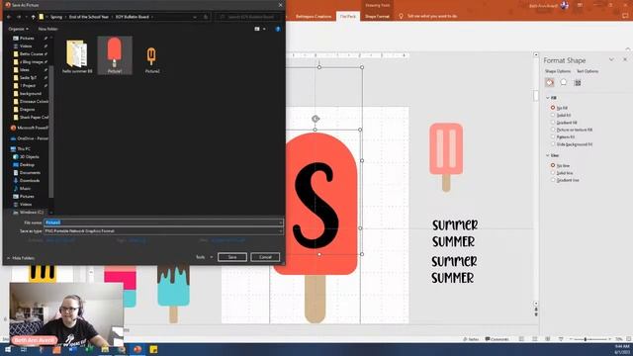Click Spring breadcrumb in address bar
Image resolution: width=633 pixels, height=356 pixels.
point(56,17)
